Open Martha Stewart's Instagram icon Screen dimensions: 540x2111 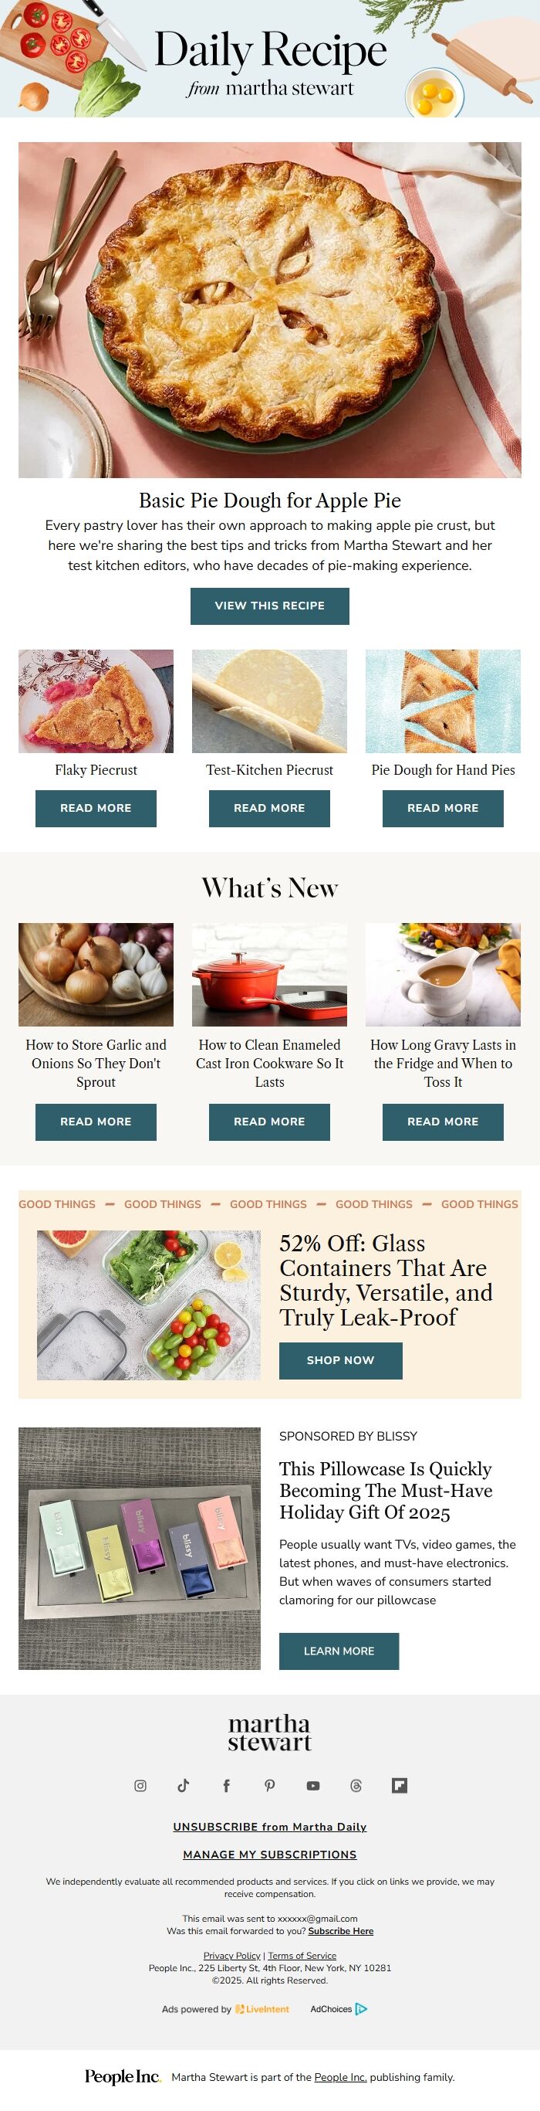pyautogui.click(x=140, y=1786)
